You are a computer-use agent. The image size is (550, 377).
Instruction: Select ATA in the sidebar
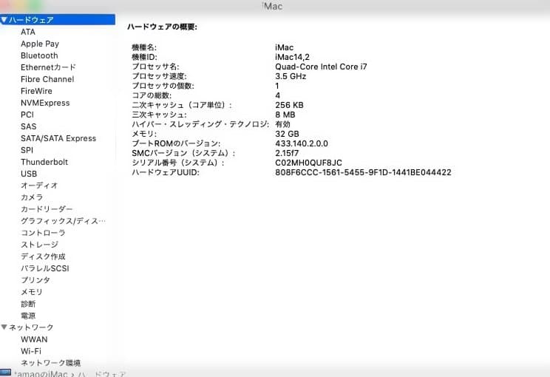coord(28,32)
